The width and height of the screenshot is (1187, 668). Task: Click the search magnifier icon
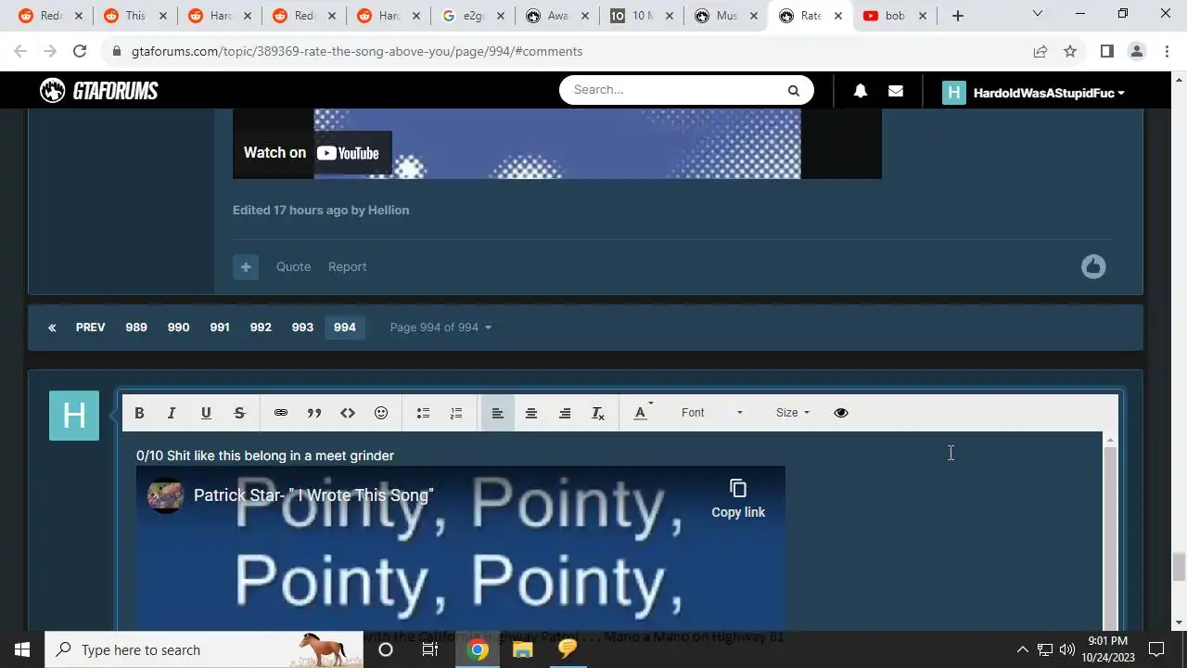(x=793, y=90)
